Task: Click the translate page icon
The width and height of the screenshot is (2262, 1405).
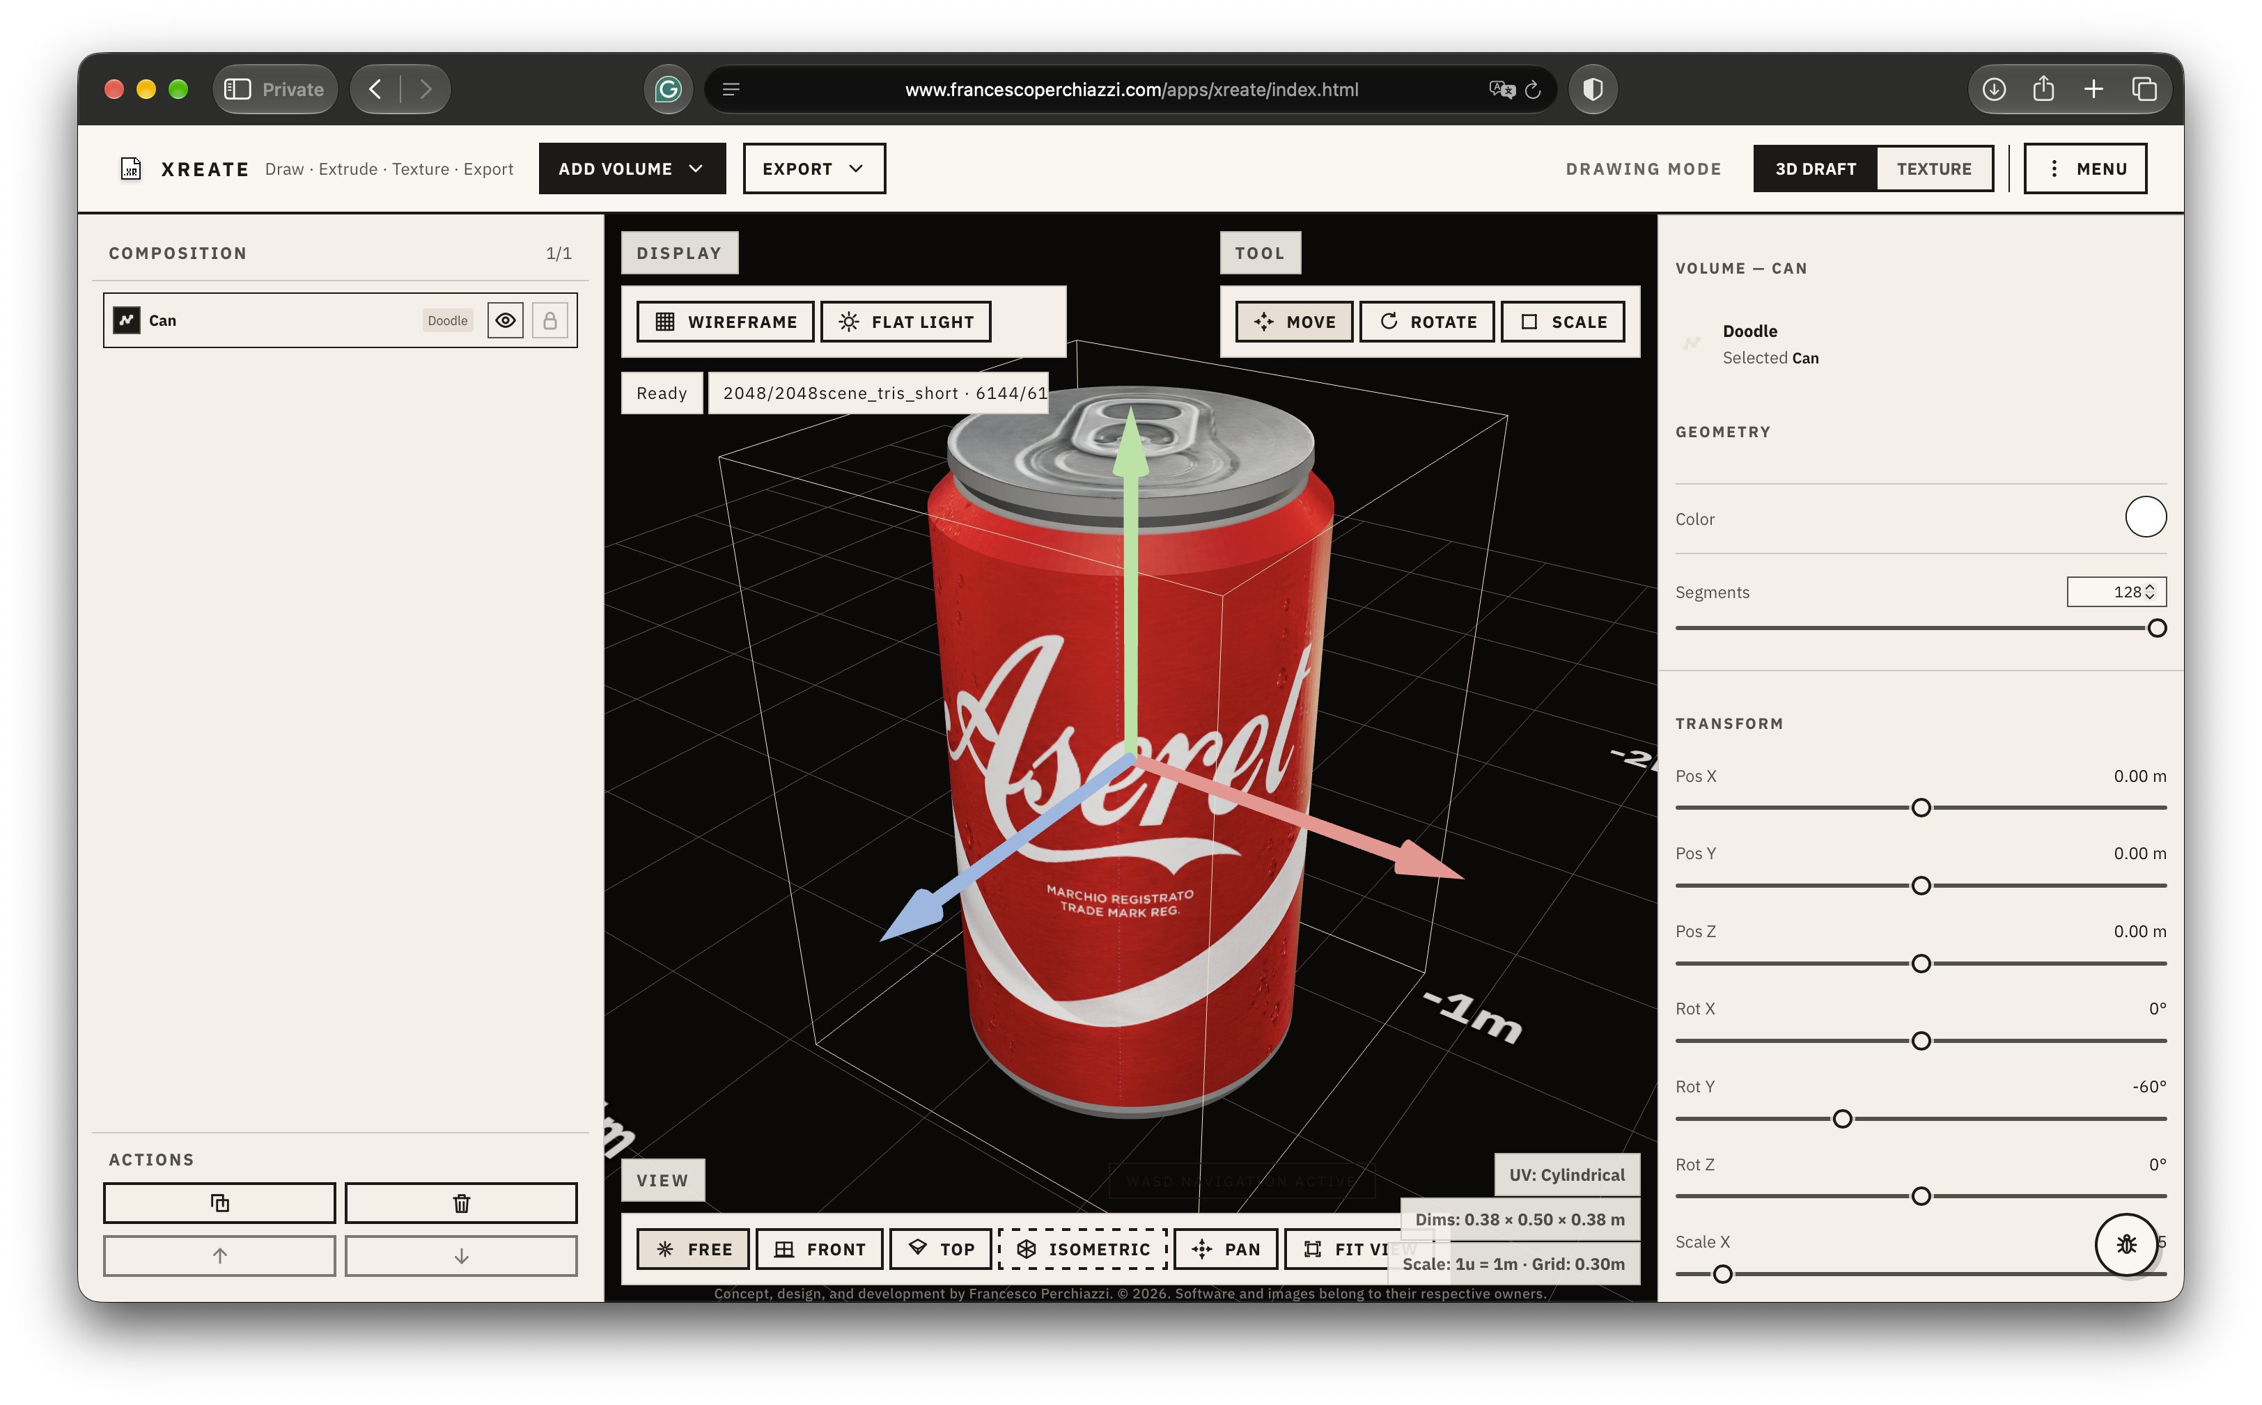Action: click(x=1500, y=89)
